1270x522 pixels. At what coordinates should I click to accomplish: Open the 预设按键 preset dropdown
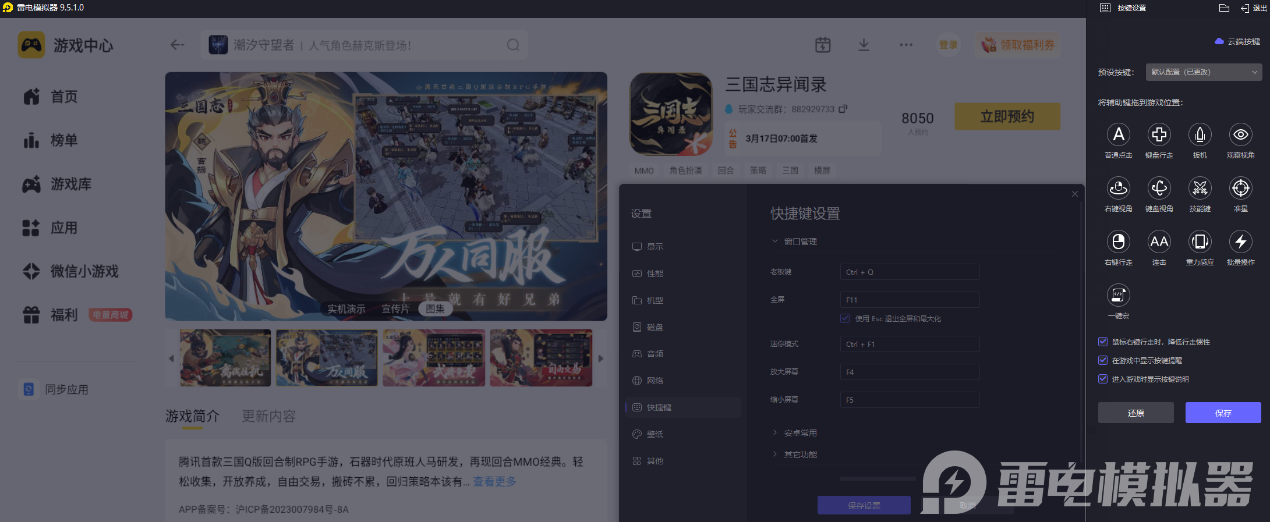(x=1204, y=72)
